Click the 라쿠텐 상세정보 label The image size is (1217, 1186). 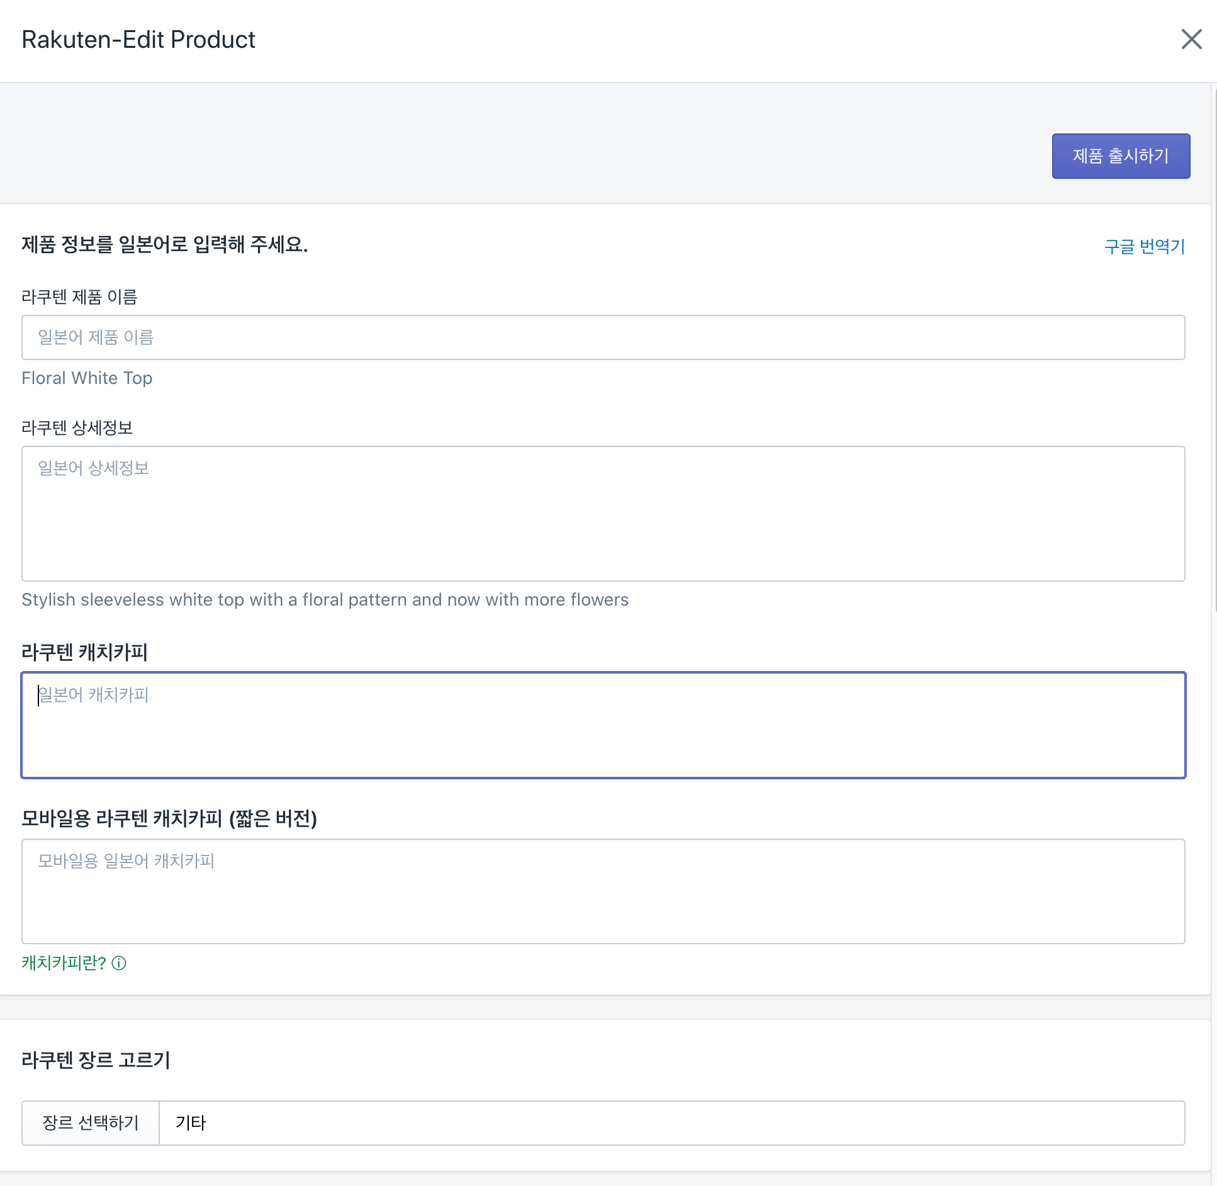pos(77,428)
